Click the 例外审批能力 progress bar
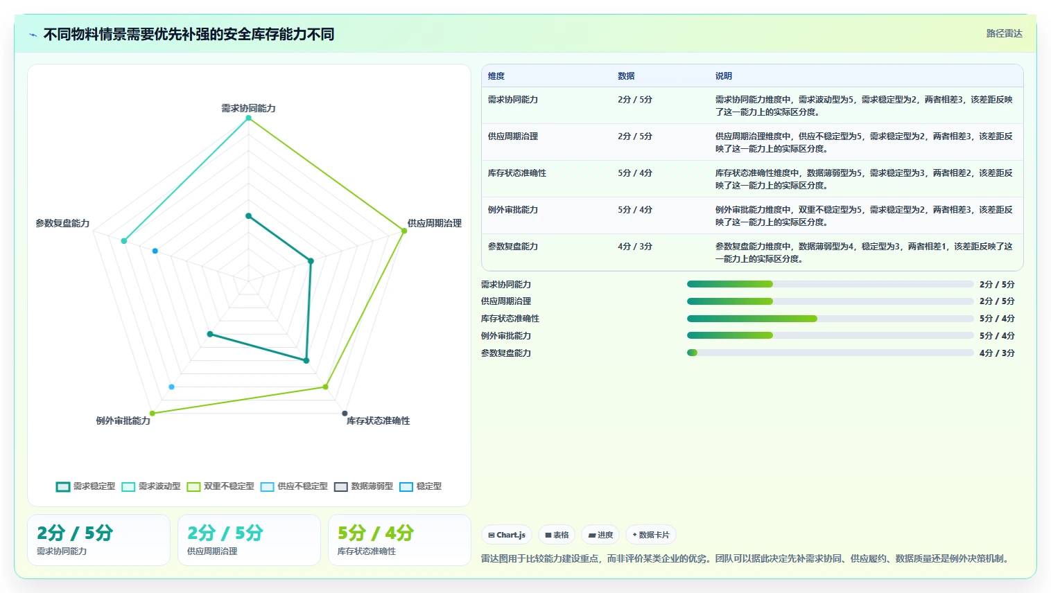Screen dimensions: 1051x593 pos(830,335)
